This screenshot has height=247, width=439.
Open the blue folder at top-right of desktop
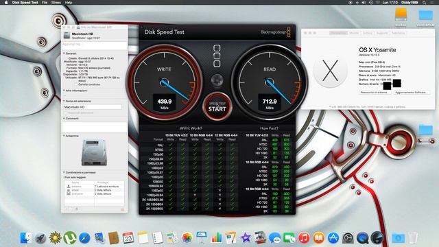[x=426, y=15]
